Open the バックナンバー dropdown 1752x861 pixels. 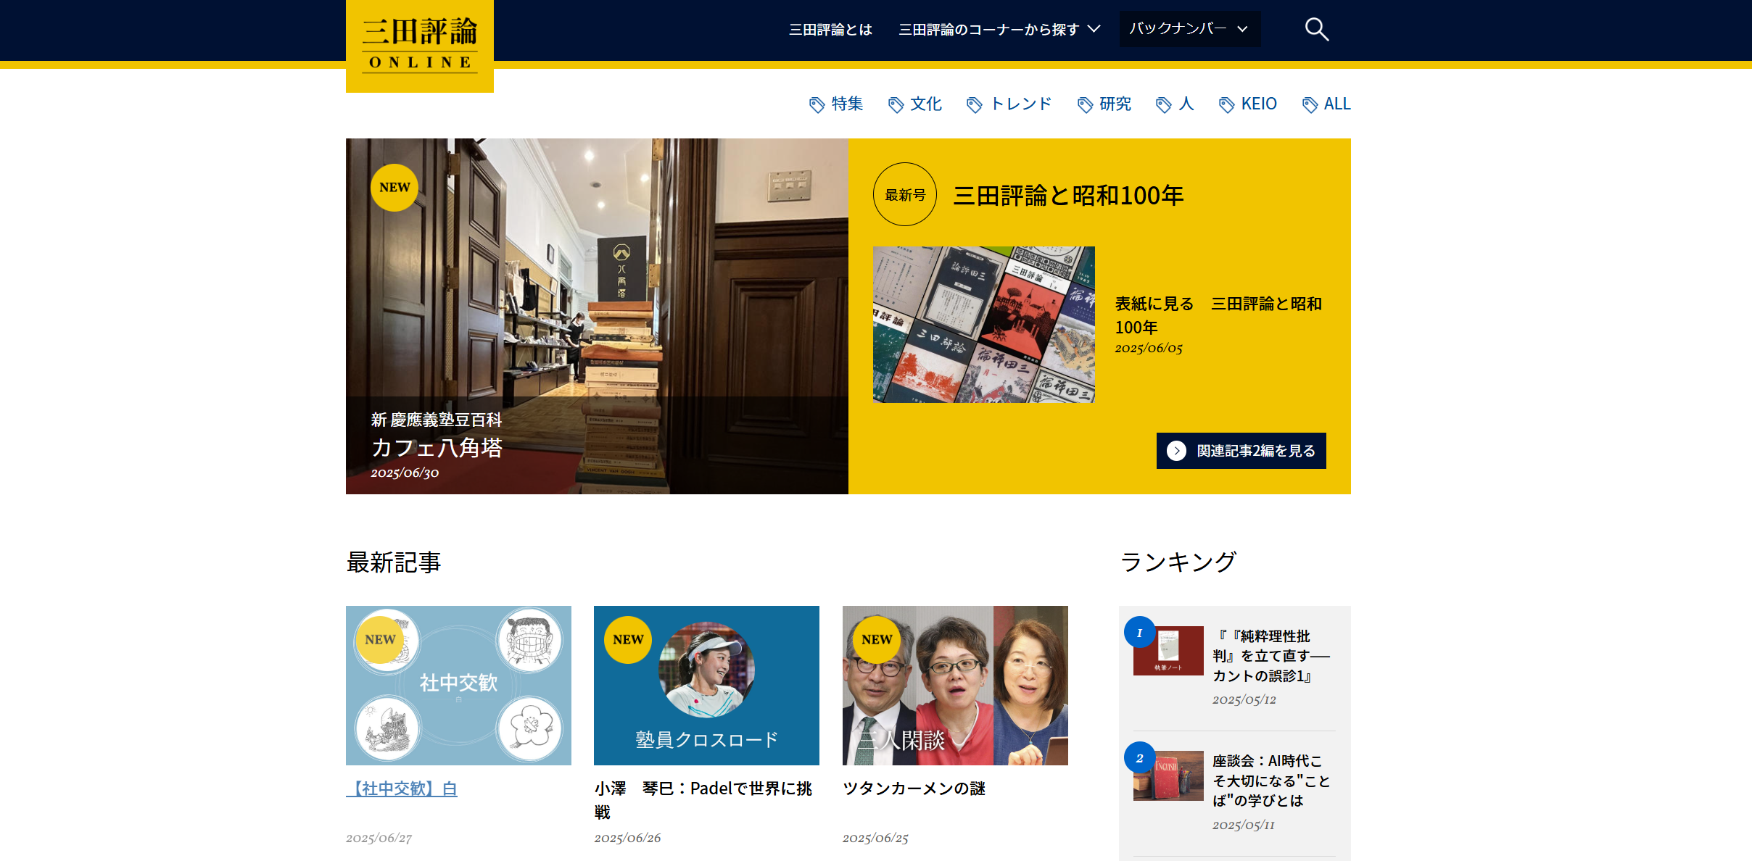[1189, 29]
